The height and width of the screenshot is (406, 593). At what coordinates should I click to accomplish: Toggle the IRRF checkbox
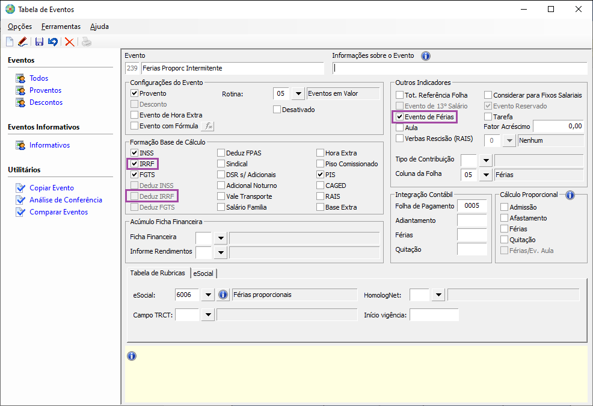tap(134, 164)
